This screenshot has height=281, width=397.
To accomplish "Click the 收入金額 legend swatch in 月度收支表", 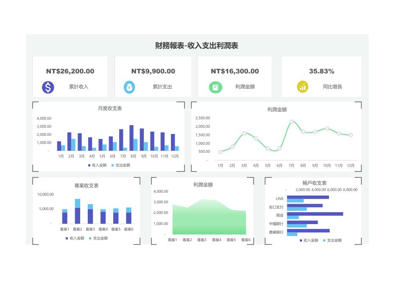I will 89,165.
